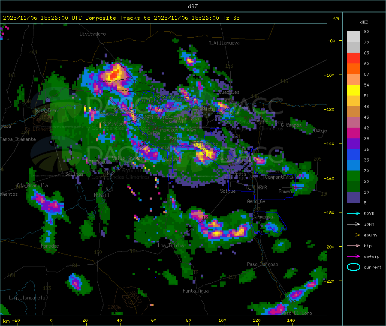The height and width of the screenshot is (326, 386).
Task: Choose the magenta 39-42 dBZ swatch
Action: point(353,133)
